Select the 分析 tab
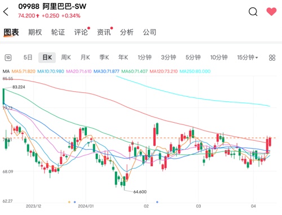282x215 pixels. tap(127, 32)
